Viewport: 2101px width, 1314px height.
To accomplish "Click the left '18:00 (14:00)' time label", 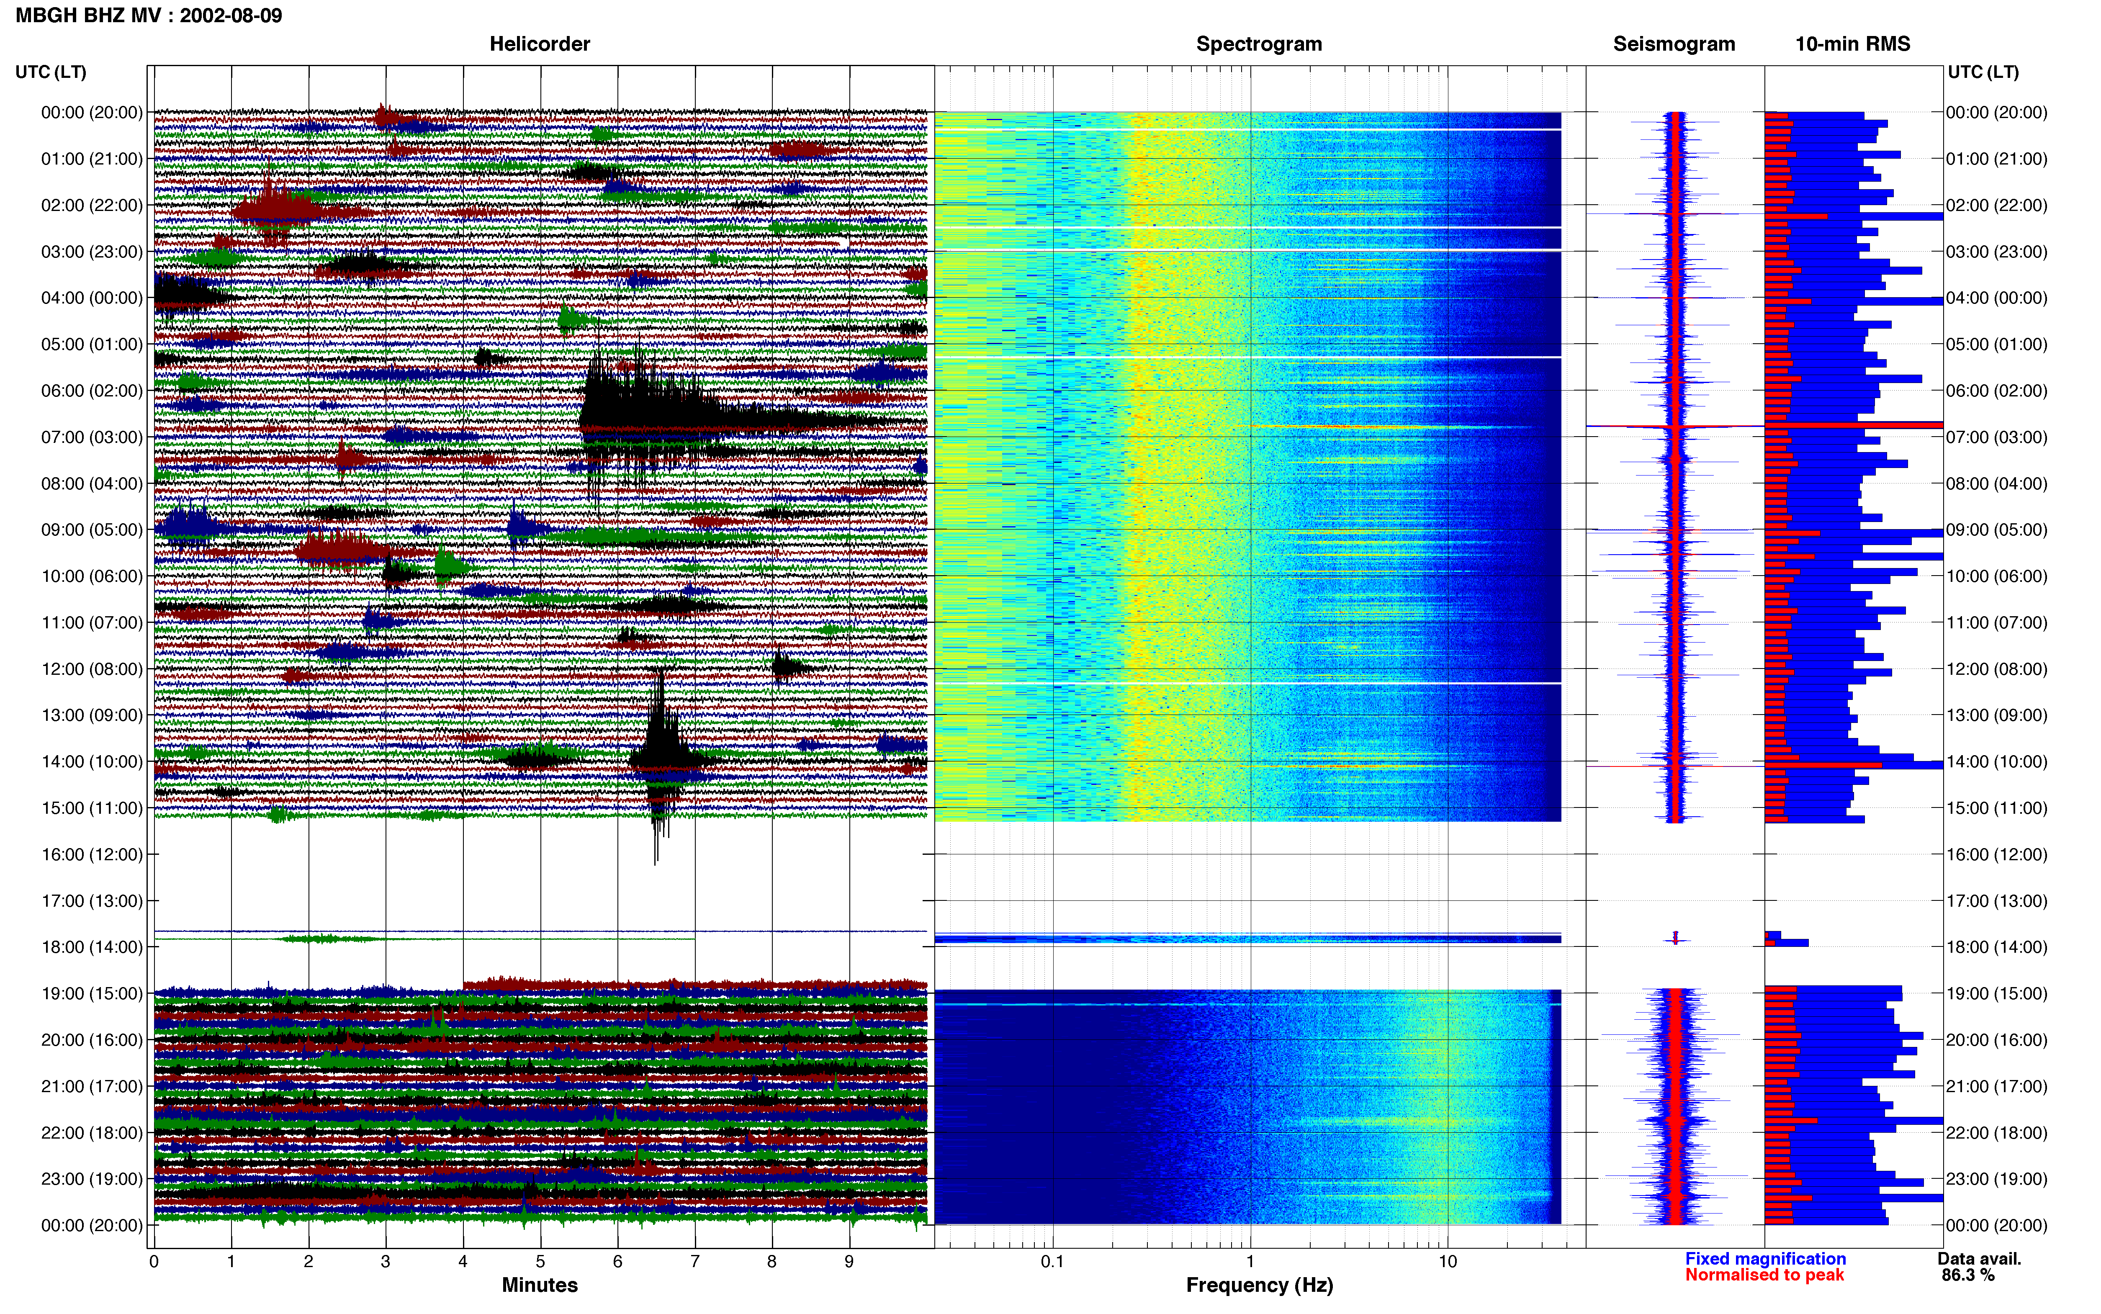I will (92, 946).
